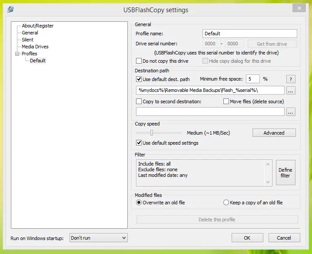The width and height of the screenshot is (312, 254).
Task: Confirm settings with the OK button
Action: 247,238
